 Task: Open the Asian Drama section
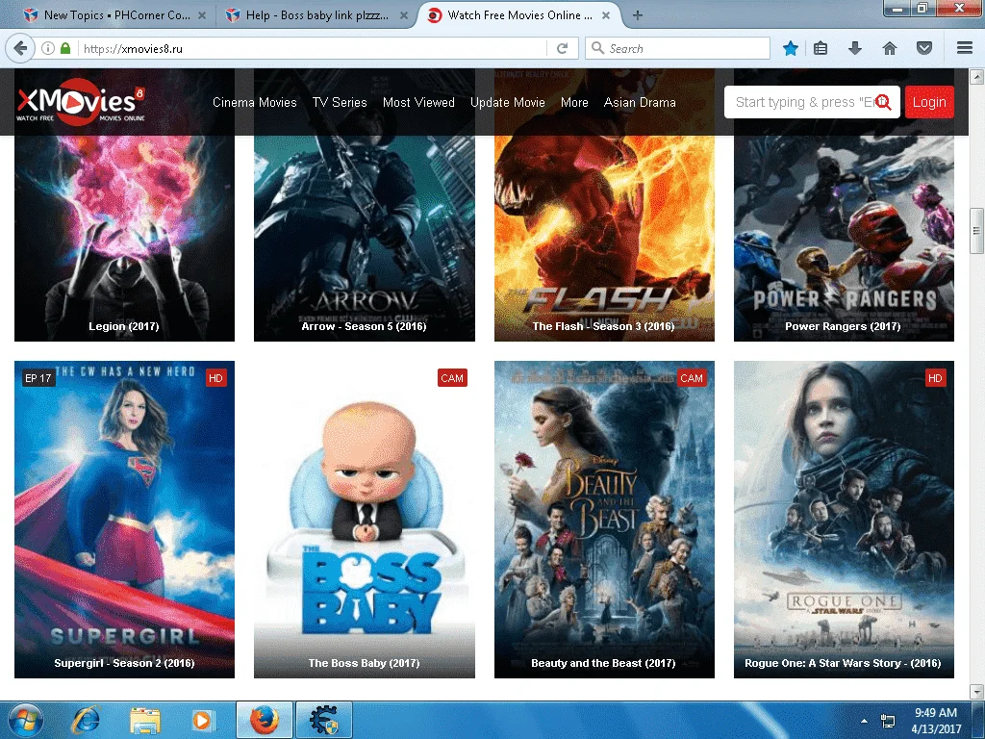pyautogui.click(x=640, y=102)
